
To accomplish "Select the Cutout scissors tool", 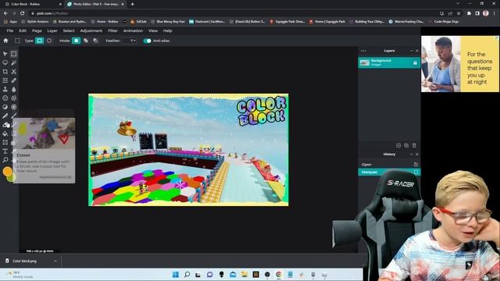I will tap(14, 72).
